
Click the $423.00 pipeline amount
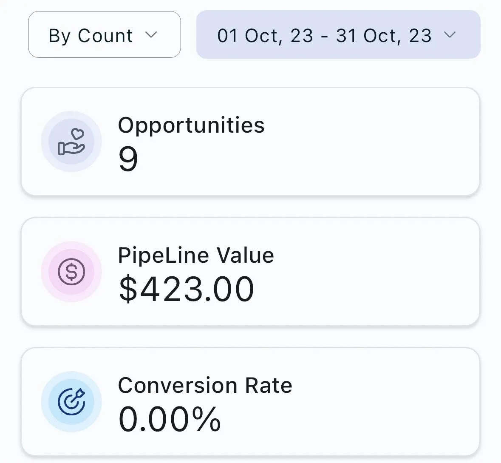point(187,289)
